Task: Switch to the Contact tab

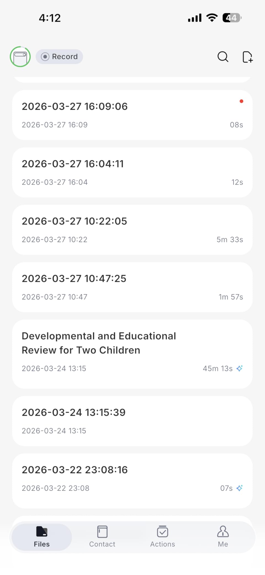Action: click(x=102, y=537)
